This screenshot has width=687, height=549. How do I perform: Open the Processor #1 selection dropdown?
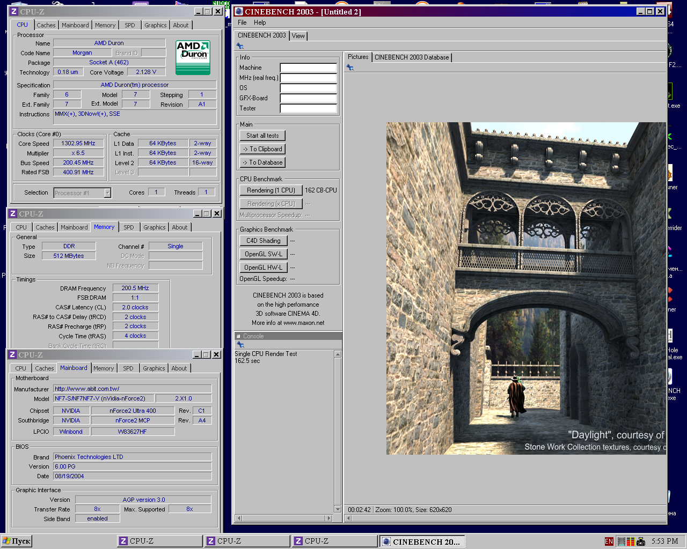pyautogui.click(x=107, y=193)
